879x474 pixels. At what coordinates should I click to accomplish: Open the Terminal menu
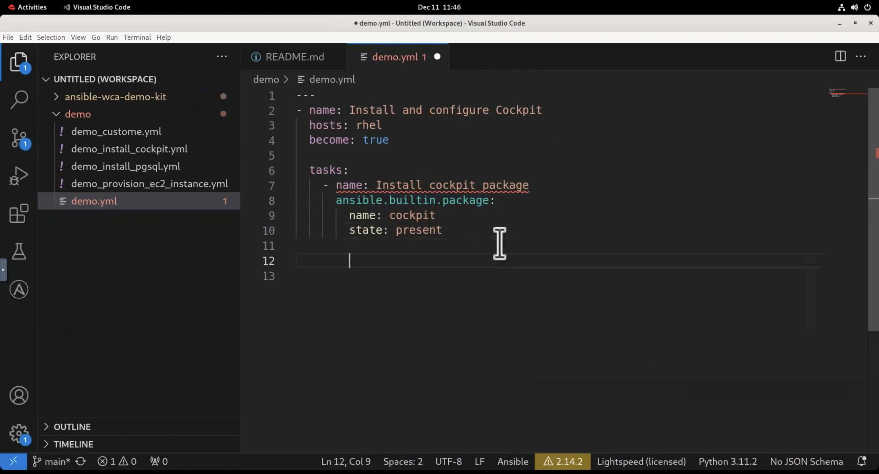pos(137,37)
